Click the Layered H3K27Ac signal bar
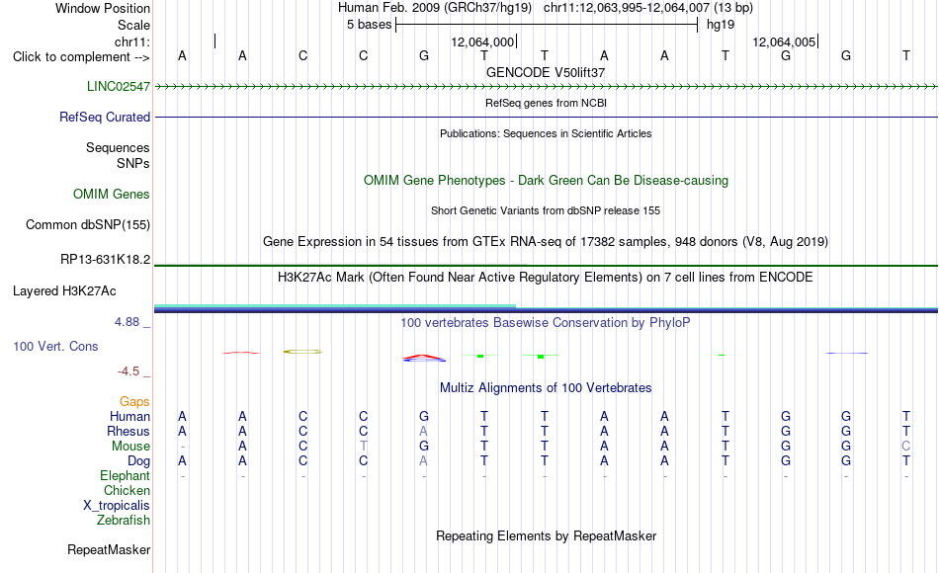The height and width of the screenshot is (573, 939). point(546,309)
